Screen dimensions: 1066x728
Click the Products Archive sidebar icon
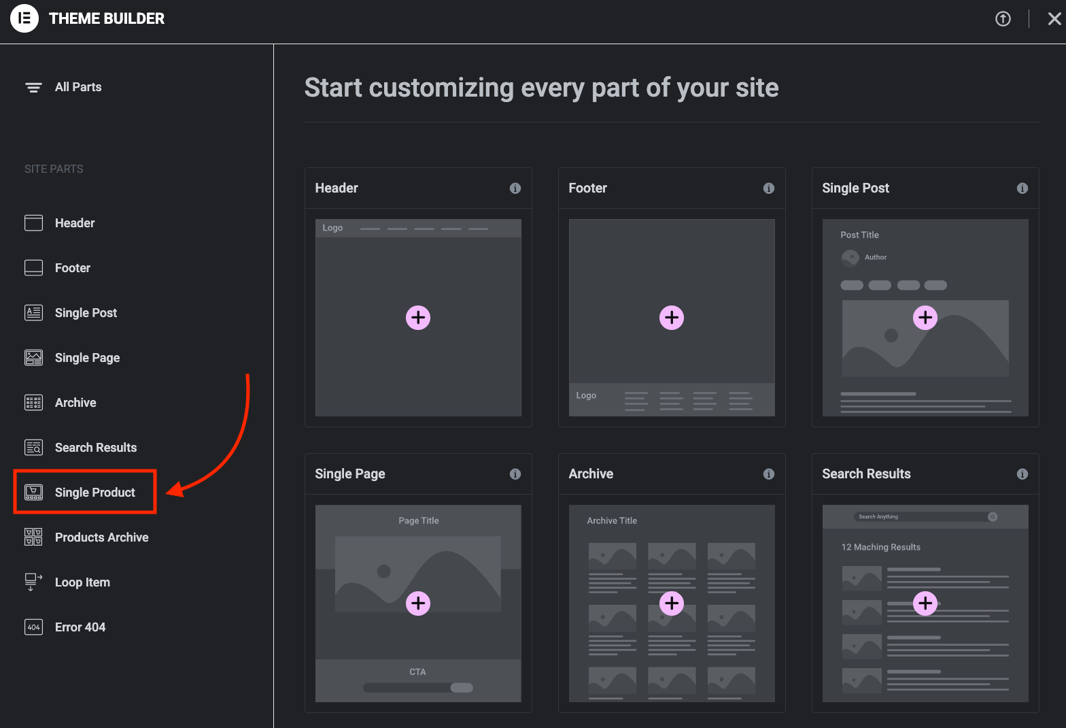click(33, 537)
